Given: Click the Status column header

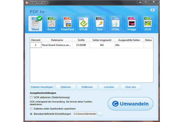Looking at the screenshot, I should 148,40.
